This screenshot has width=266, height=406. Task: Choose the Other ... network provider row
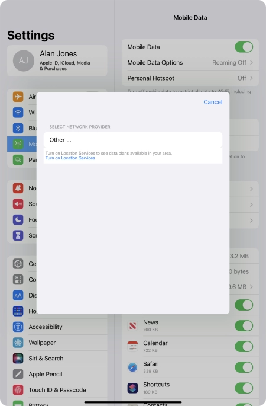pos(133,140)
